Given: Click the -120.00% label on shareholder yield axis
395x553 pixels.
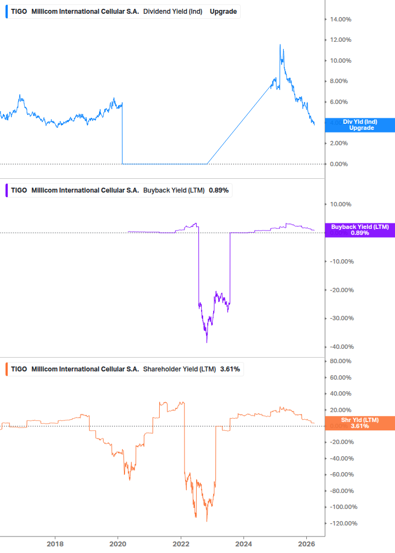Looking at the screenshot, I should 343,523.
